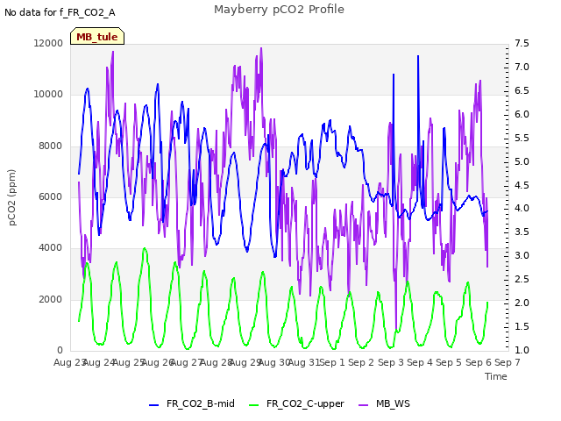Click the Time axis label

pos(496,376)
